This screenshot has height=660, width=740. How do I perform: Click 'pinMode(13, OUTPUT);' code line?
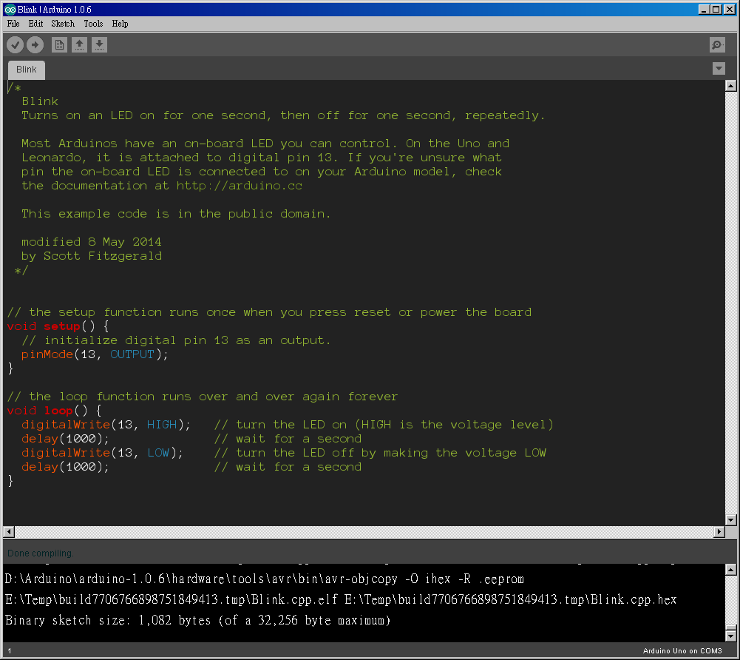95,354
